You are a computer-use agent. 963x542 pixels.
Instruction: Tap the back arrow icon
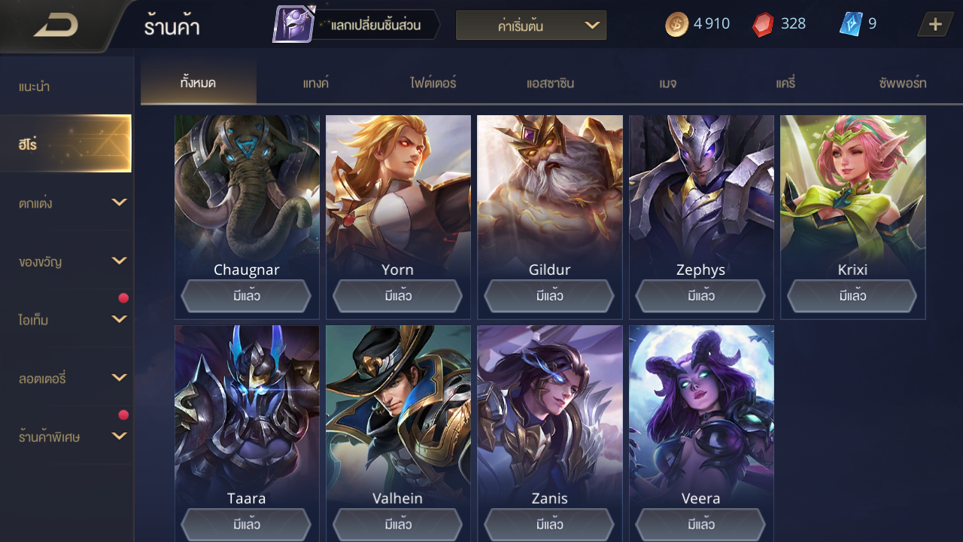click(56, 26)
